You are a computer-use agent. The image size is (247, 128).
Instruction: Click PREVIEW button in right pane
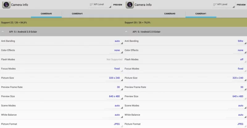[241, 5]
